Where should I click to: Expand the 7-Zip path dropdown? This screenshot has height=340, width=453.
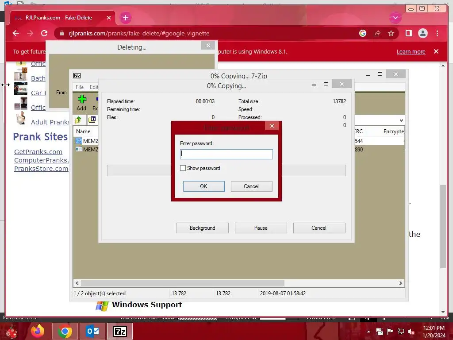[401, 120]
